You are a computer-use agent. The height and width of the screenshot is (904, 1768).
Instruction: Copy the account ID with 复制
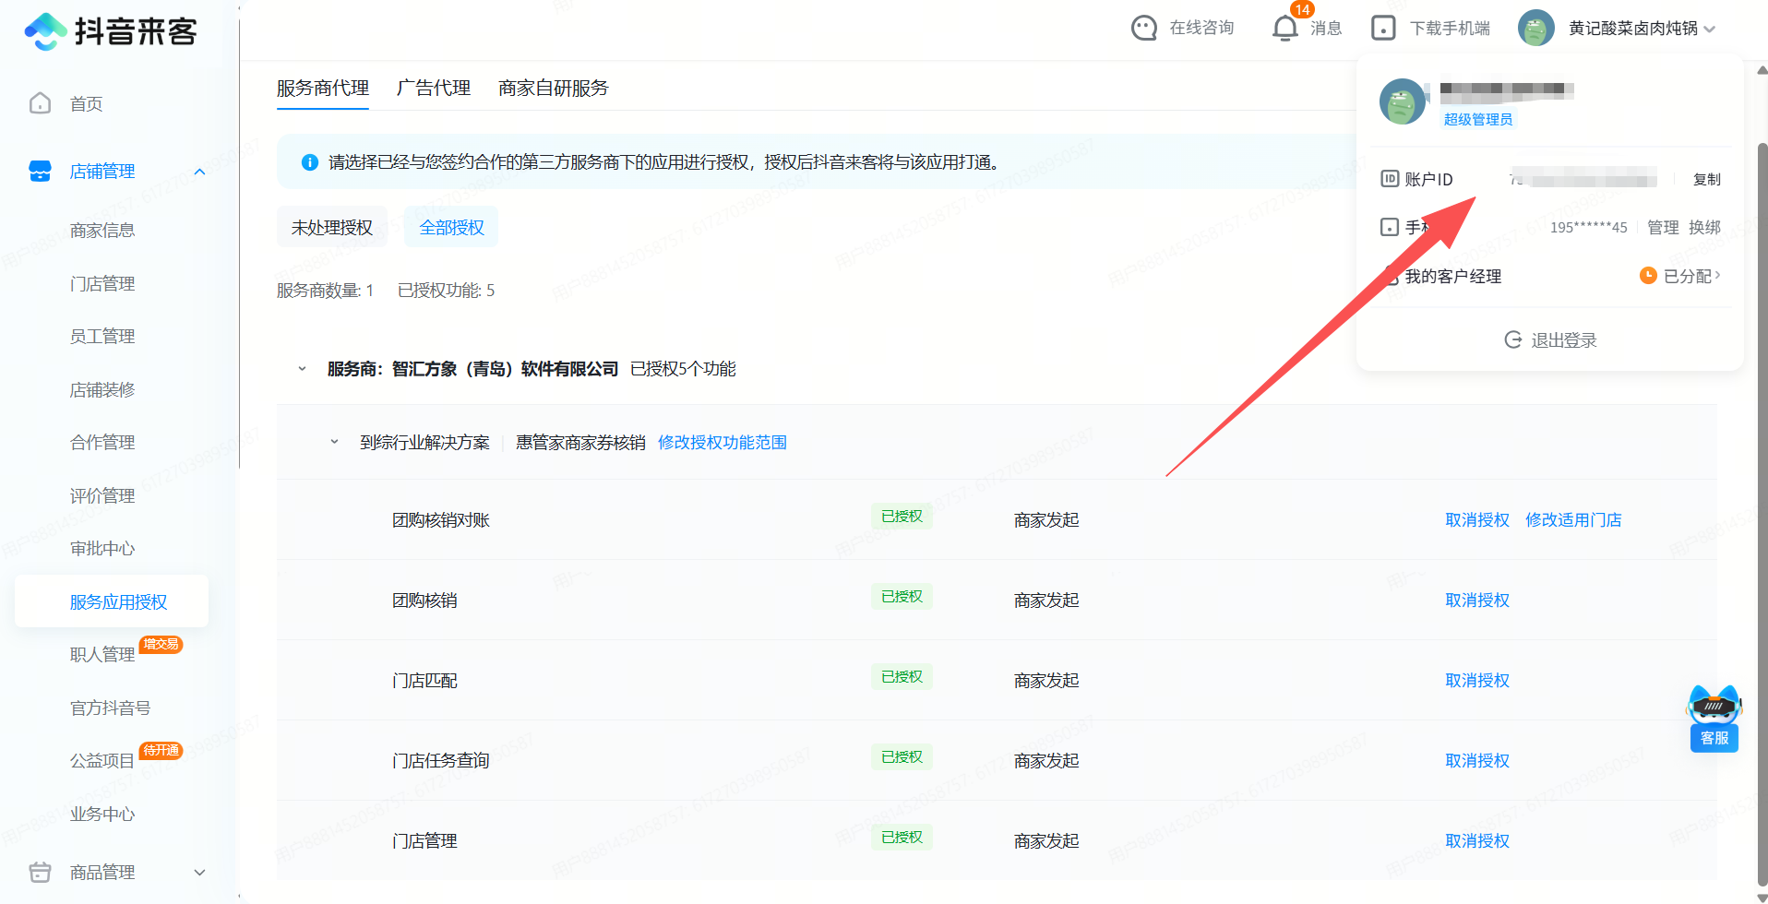[x=1706, y=179]
